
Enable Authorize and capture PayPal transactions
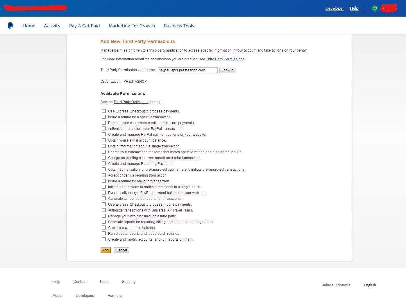pyautogui.click(x=104, y=128)
